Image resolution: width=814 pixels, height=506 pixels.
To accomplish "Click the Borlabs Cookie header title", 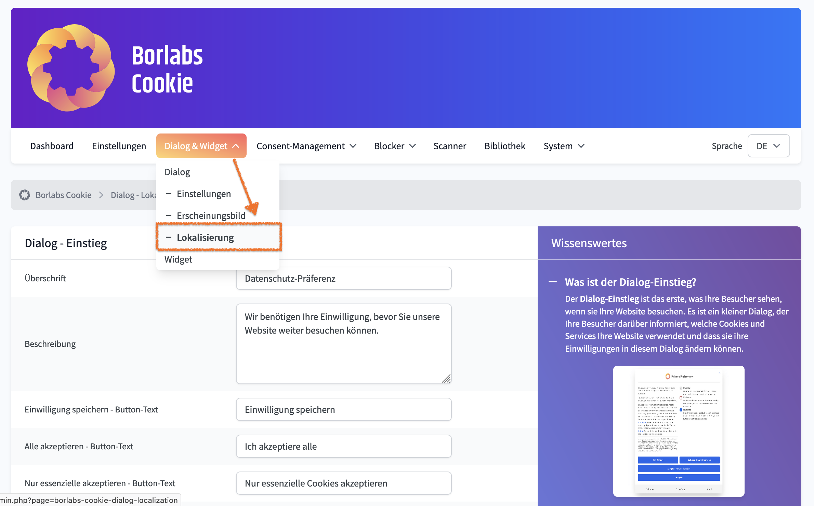I will 167,69.
